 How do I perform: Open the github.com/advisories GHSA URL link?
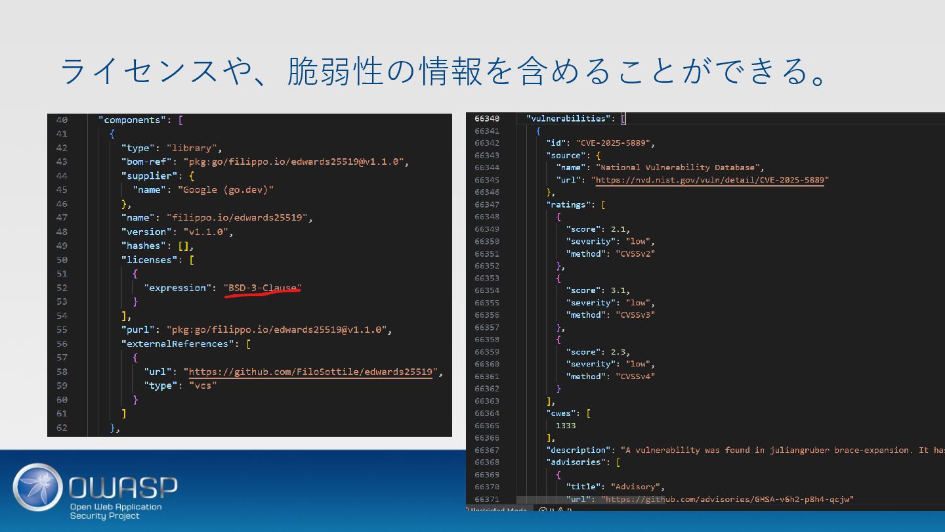pyautogui.click(x=727, y=499)
